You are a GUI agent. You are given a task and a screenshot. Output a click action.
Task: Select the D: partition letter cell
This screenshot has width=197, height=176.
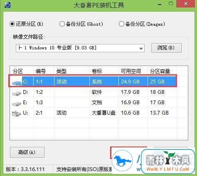[25, 92]
